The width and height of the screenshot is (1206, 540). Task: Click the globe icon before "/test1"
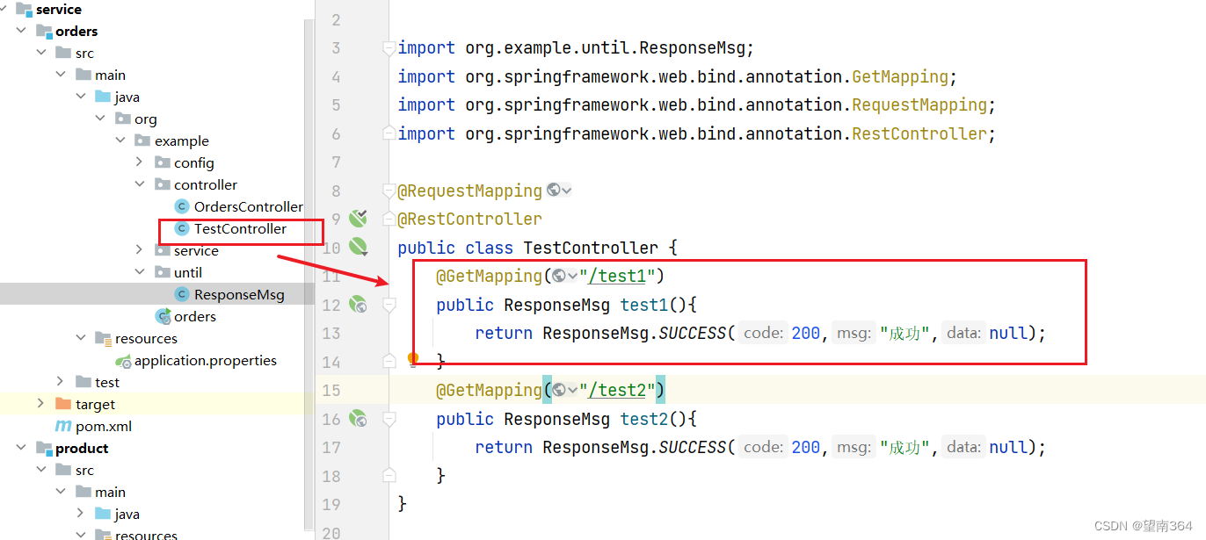click(x=558, y=276)
